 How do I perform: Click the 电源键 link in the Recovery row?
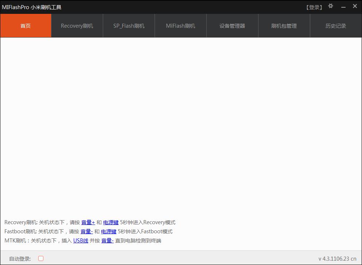(x=111, y=222)
